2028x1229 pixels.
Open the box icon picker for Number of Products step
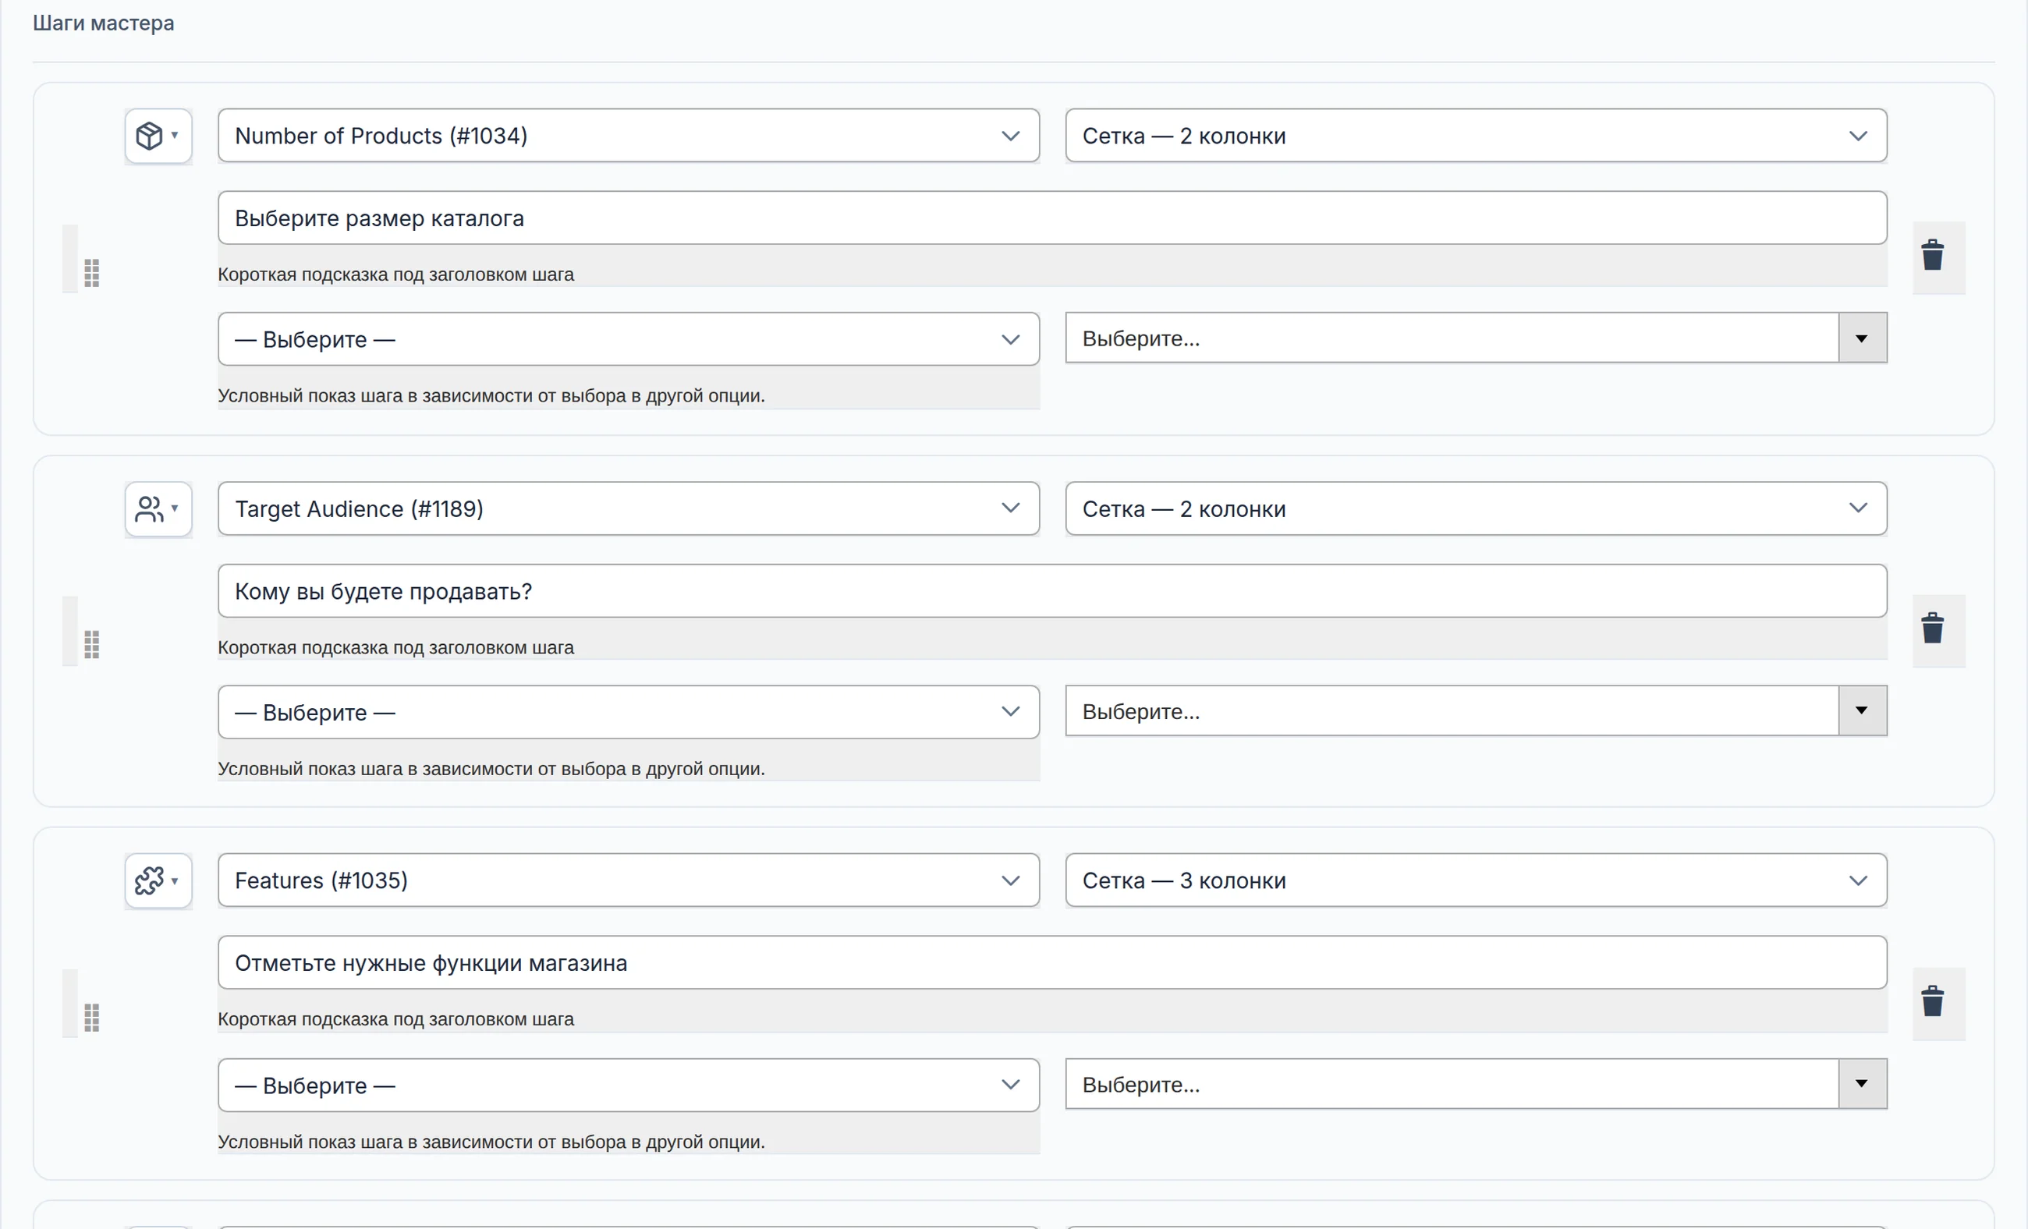[158, 136]
